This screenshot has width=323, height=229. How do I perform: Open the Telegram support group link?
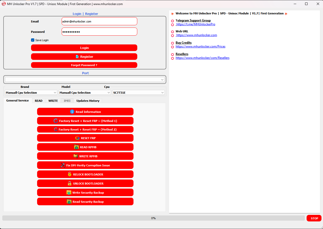click(196, 24)
